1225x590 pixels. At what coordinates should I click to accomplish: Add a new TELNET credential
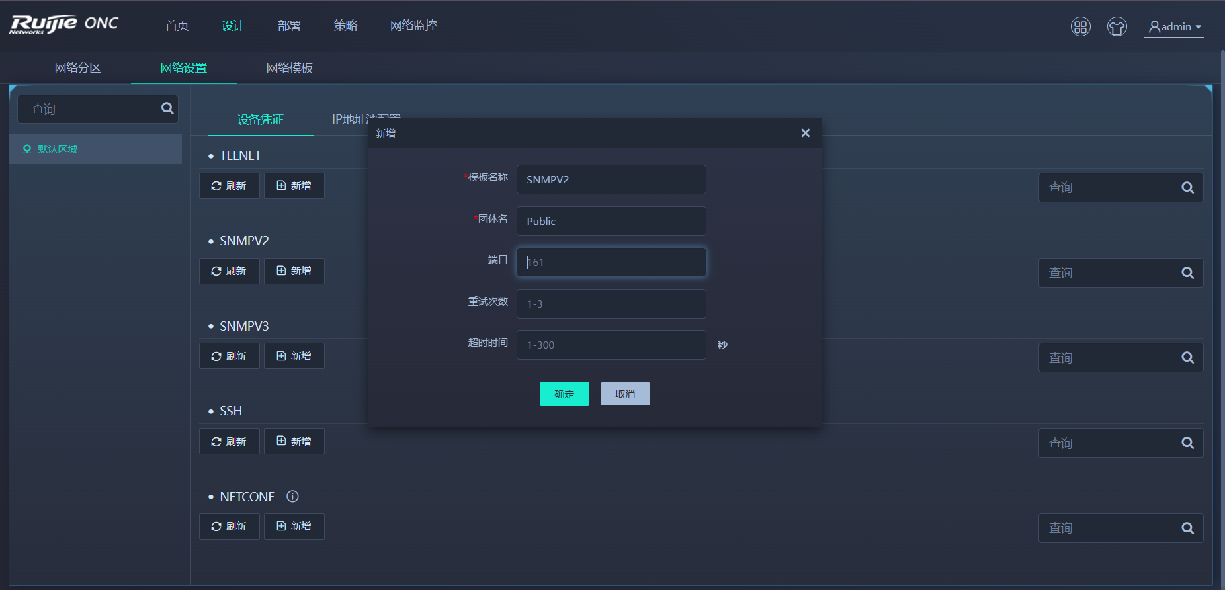click(x=294, y=186)
